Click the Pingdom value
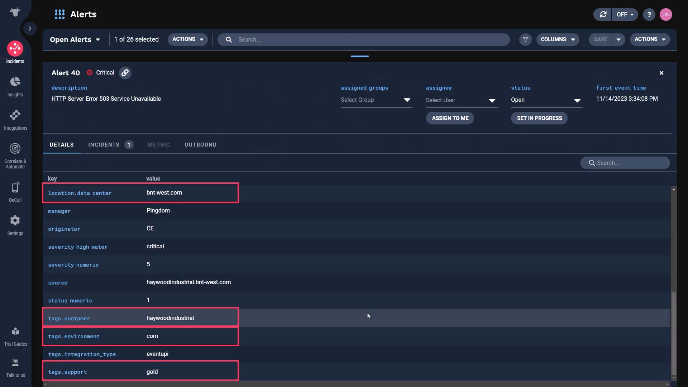 point(158,211)
